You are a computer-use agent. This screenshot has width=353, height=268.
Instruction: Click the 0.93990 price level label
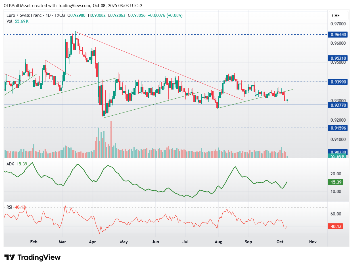coord(337,82)
